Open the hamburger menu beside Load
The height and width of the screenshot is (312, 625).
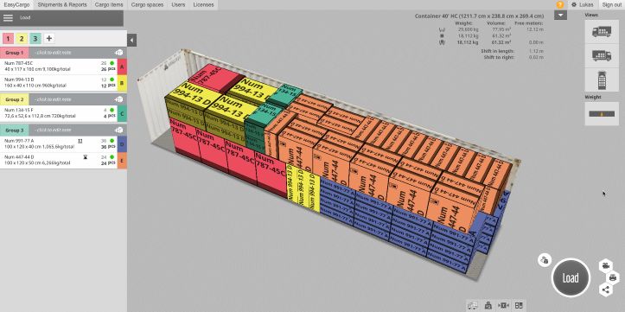[x=8, y=18]
